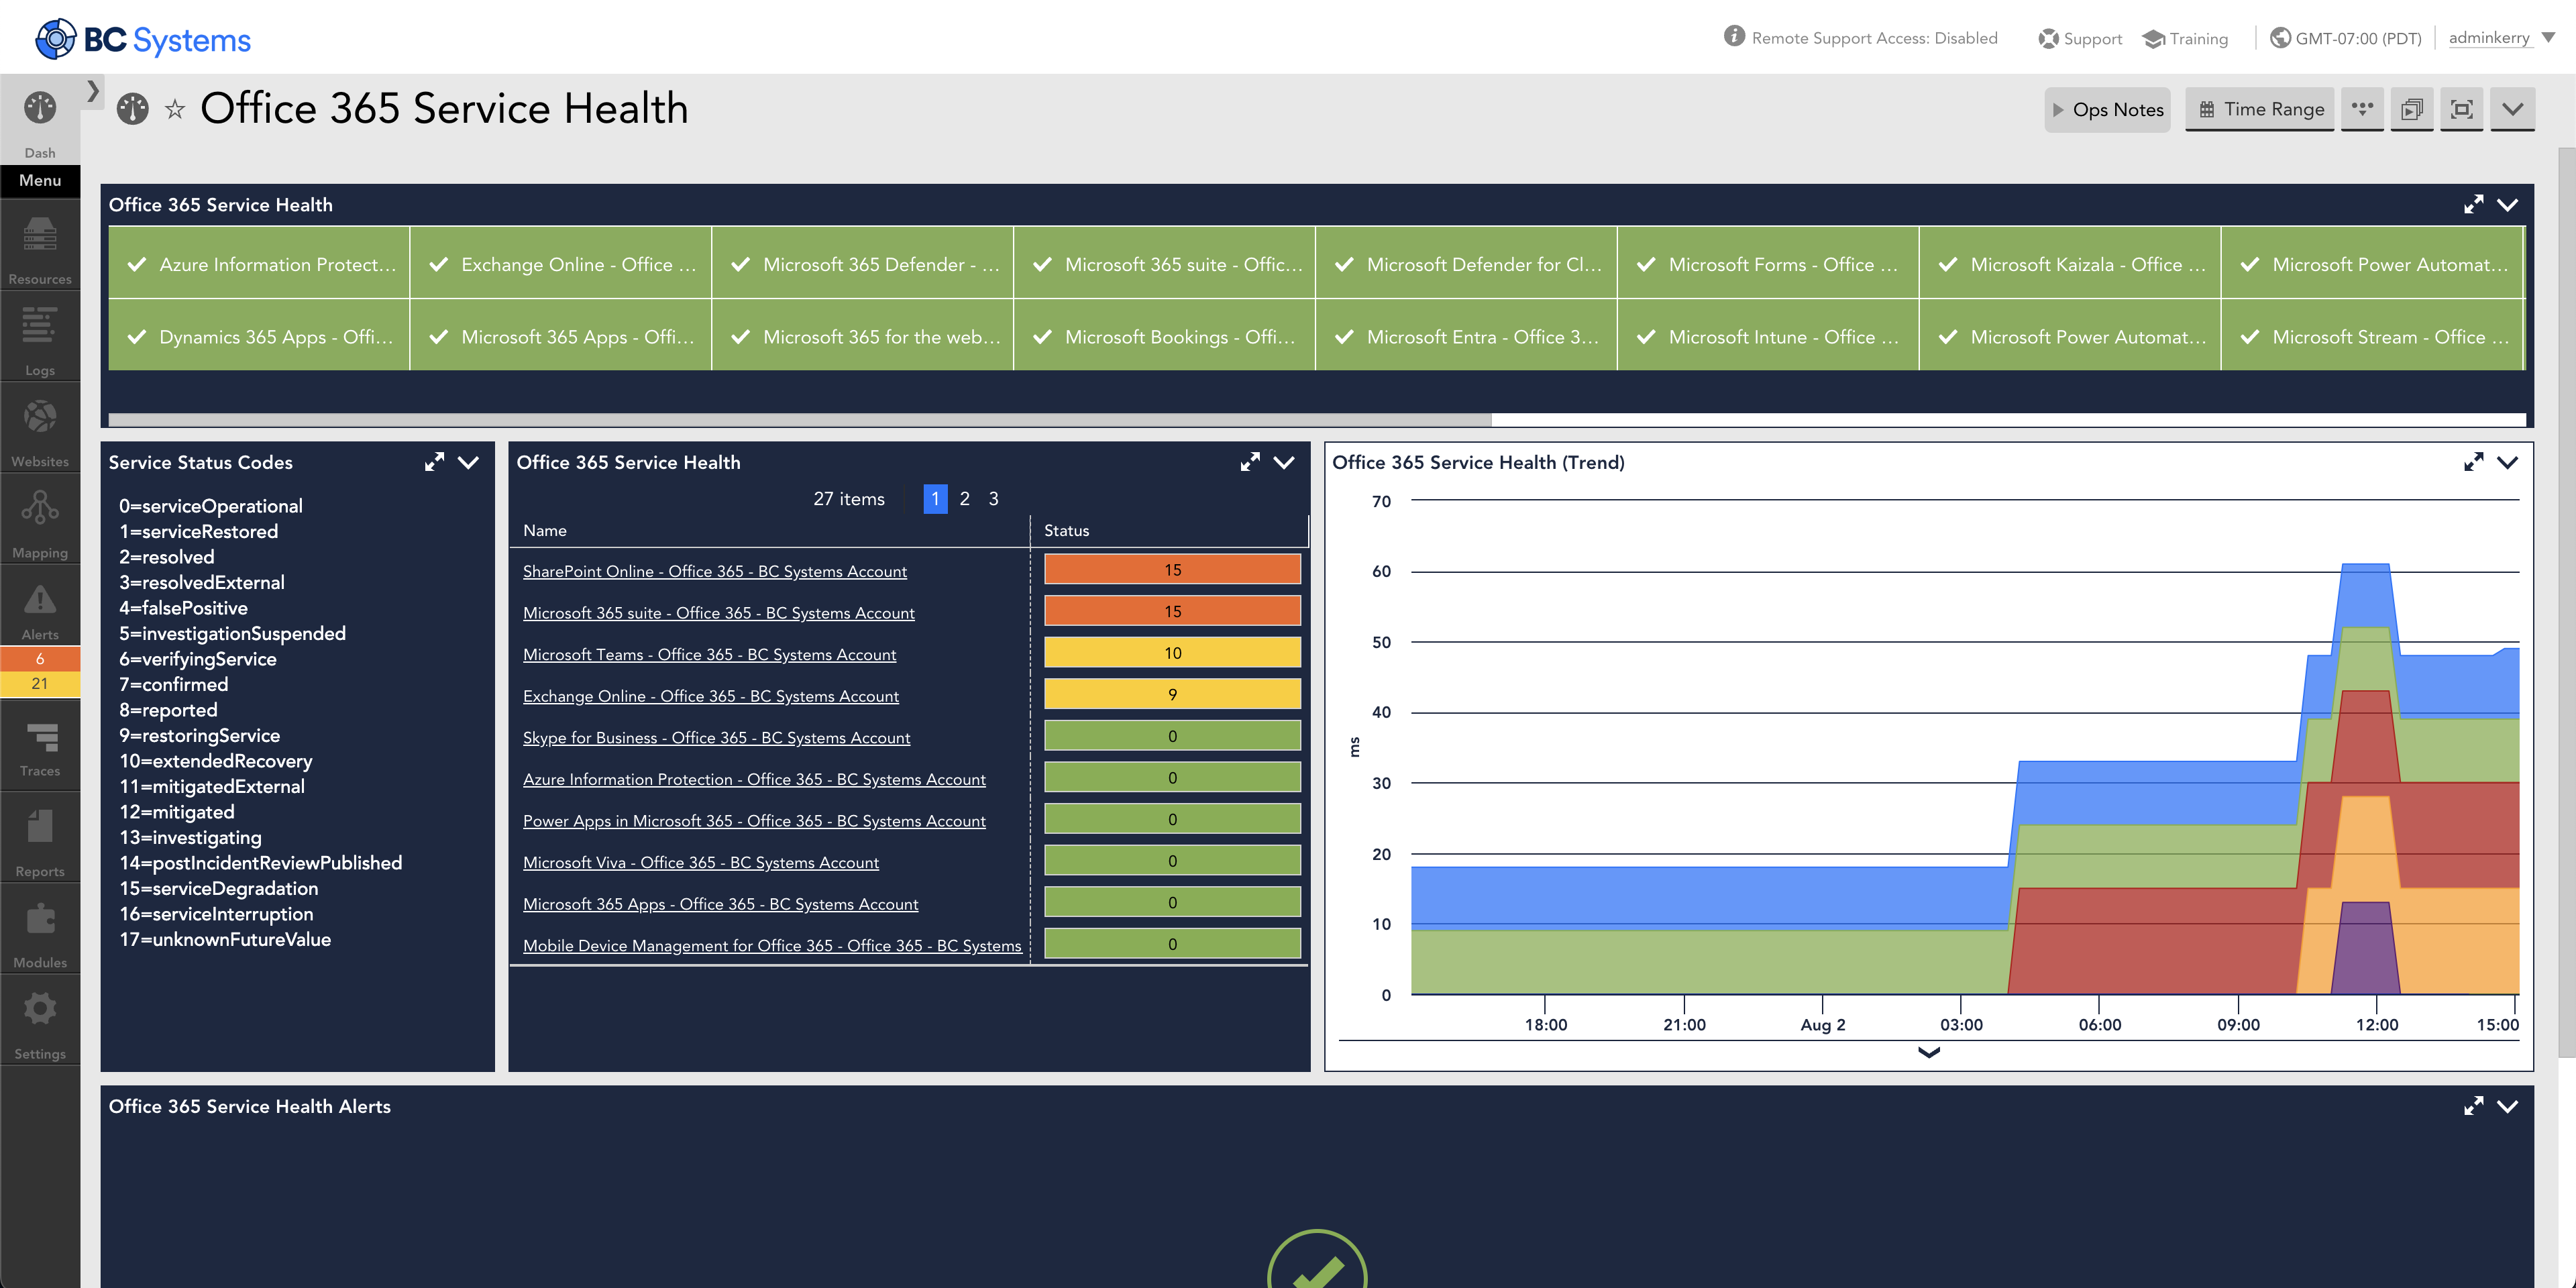The width and height of the screenshot is (2576, 1288).
Task: Click green status 0 for Skype for Business
Action: coord(1172,735)
